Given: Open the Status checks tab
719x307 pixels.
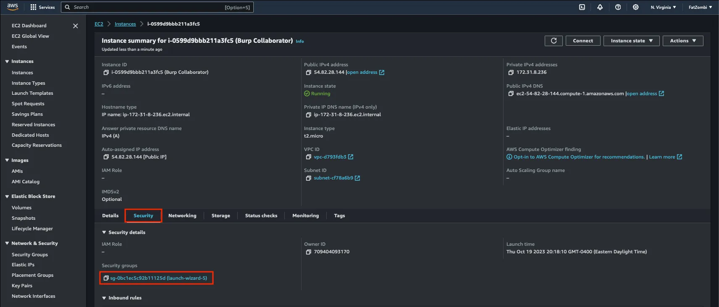Looking at the screenshot, I should click(x=261, y=216).
